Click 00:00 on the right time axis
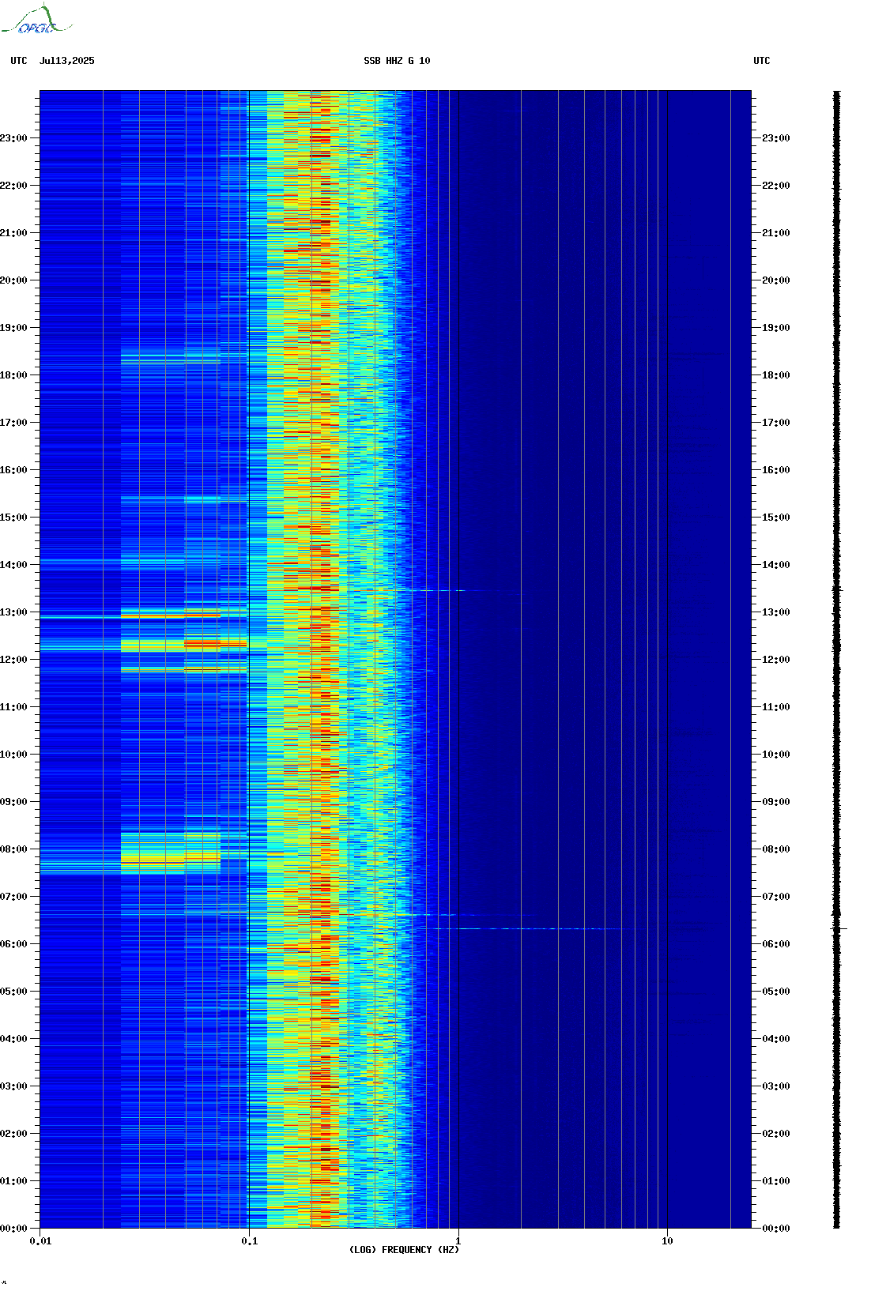The image size is (871, 1291). (x=776, y=1229)
